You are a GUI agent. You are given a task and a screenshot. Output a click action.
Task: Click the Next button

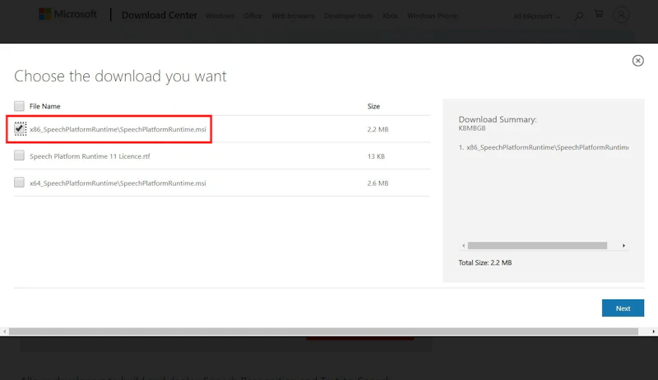point(623,308)
